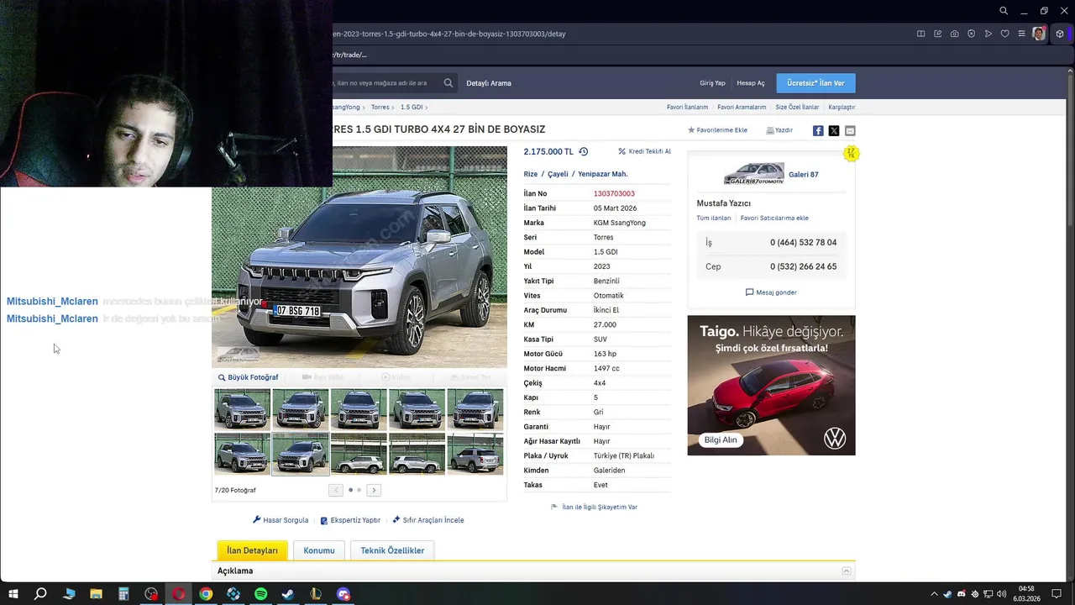Open the price history clock icon
This screenshot has width=1075, height=605.
[x=584, y=152]
